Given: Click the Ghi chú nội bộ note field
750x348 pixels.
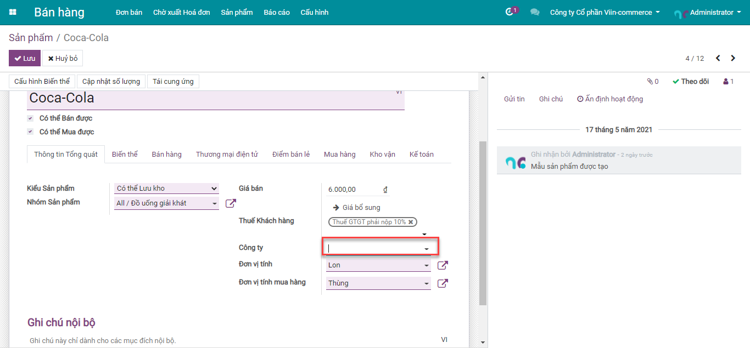Looking at the screenshot, I should (x=234, y=340).
